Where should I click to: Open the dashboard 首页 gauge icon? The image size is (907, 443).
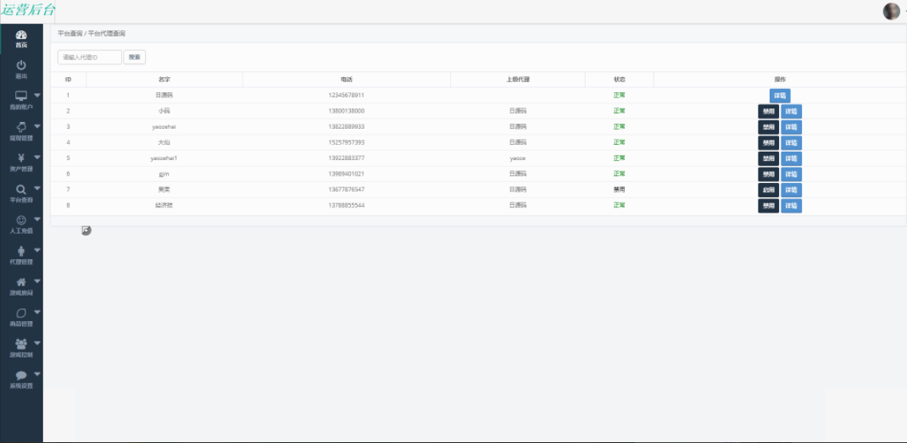(x=21, y=35)
